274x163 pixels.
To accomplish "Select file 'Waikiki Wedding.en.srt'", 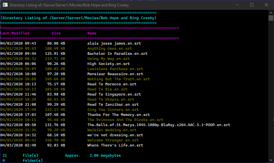I will pyautogui.click(x=112, y=130).
